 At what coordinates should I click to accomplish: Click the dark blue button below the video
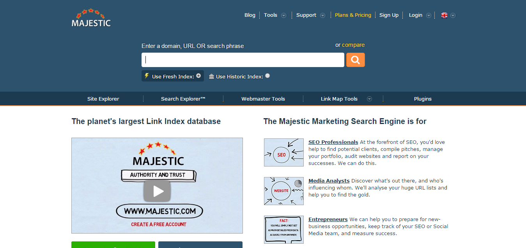(x=200, y=245)
